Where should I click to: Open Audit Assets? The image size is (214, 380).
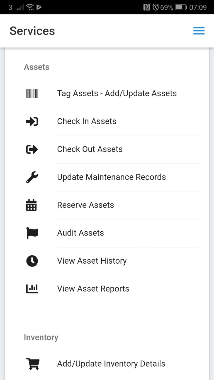(x=80, y=233)
